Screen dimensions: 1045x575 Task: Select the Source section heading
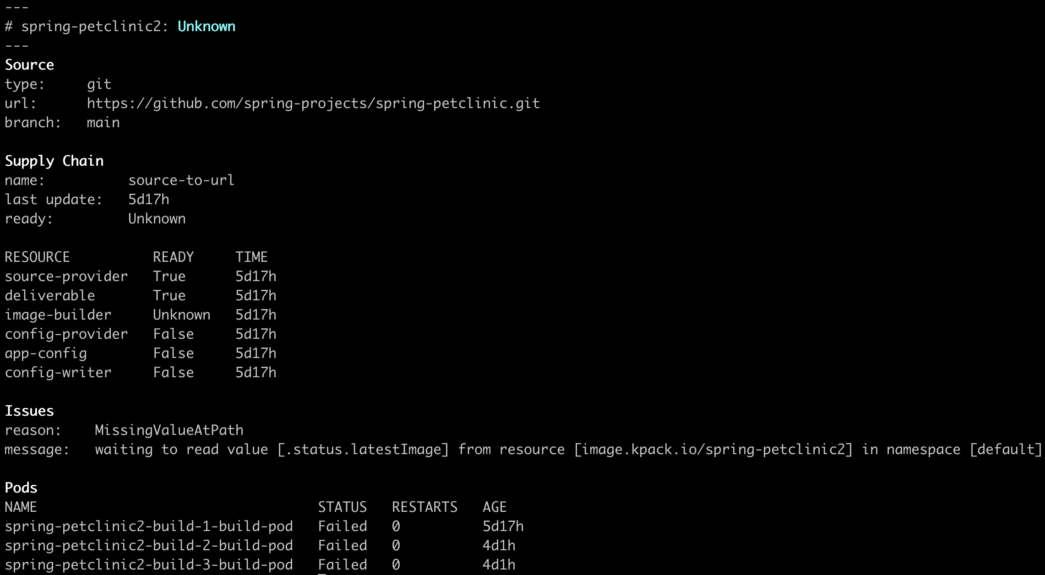(x=29, y=65)
